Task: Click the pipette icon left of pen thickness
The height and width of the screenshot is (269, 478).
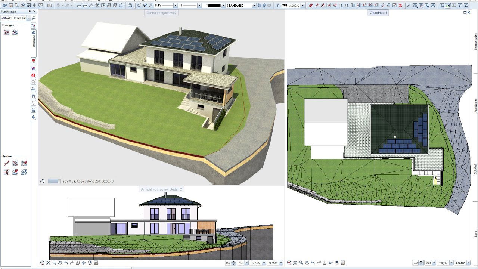Action: [151, 6]
